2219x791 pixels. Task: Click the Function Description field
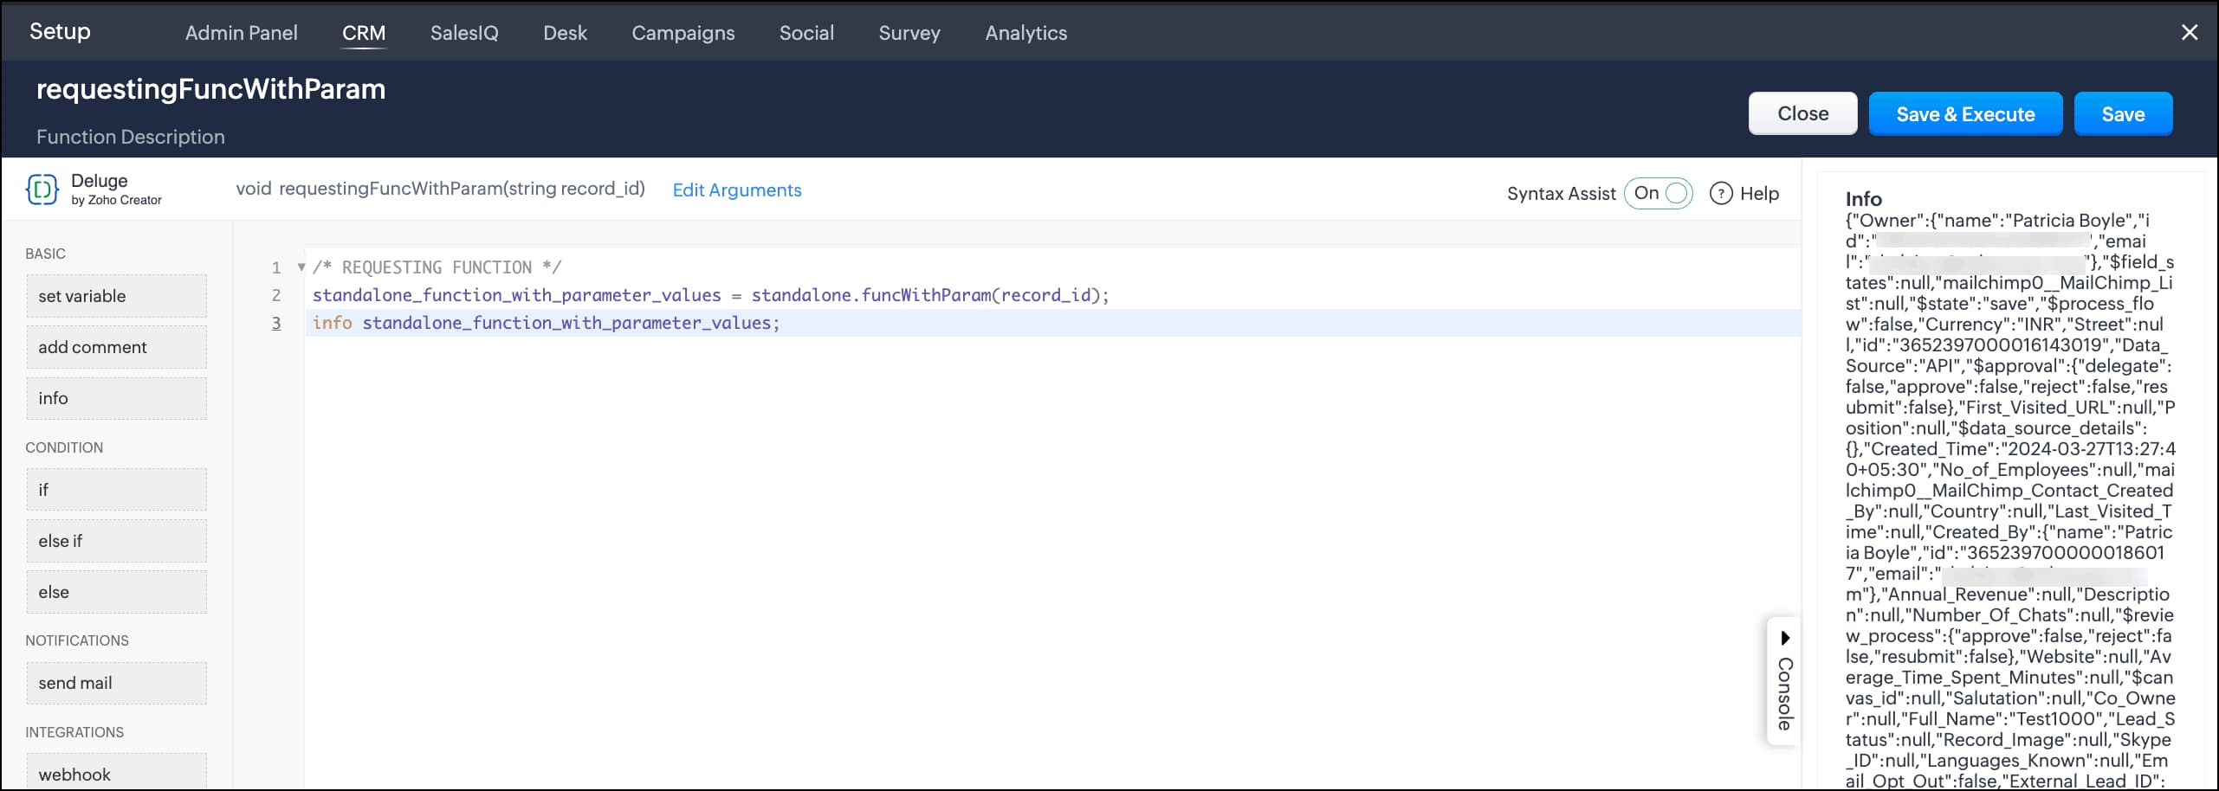tap(131, 137)
